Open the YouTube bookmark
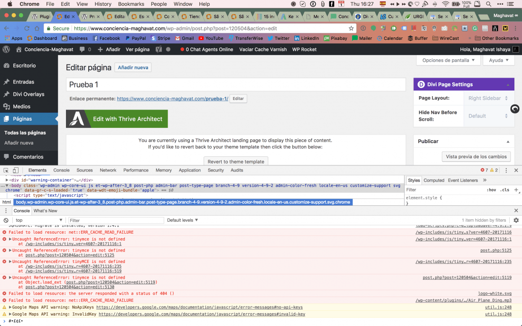522x326 pixels. [x=211, y=38]
